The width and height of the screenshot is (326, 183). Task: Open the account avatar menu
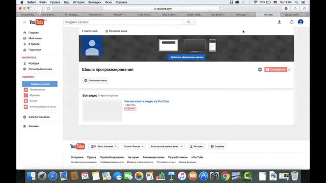301,22
